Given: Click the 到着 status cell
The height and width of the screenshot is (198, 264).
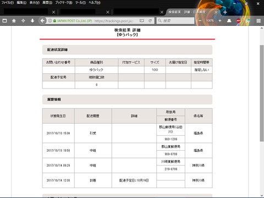Looking at the screenshot, I should pos(93,180).
